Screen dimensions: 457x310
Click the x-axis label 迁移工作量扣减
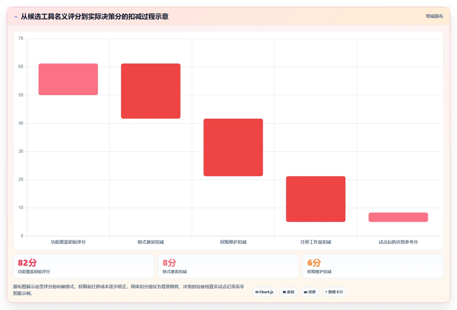(x=316, y=242)
